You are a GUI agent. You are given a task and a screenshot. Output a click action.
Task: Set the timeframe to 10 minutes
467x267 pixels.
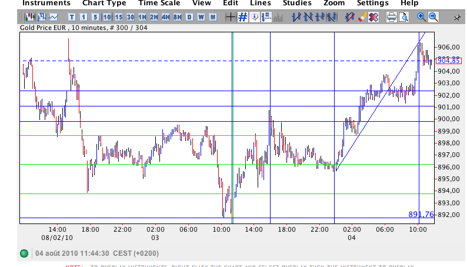[107, 17]
